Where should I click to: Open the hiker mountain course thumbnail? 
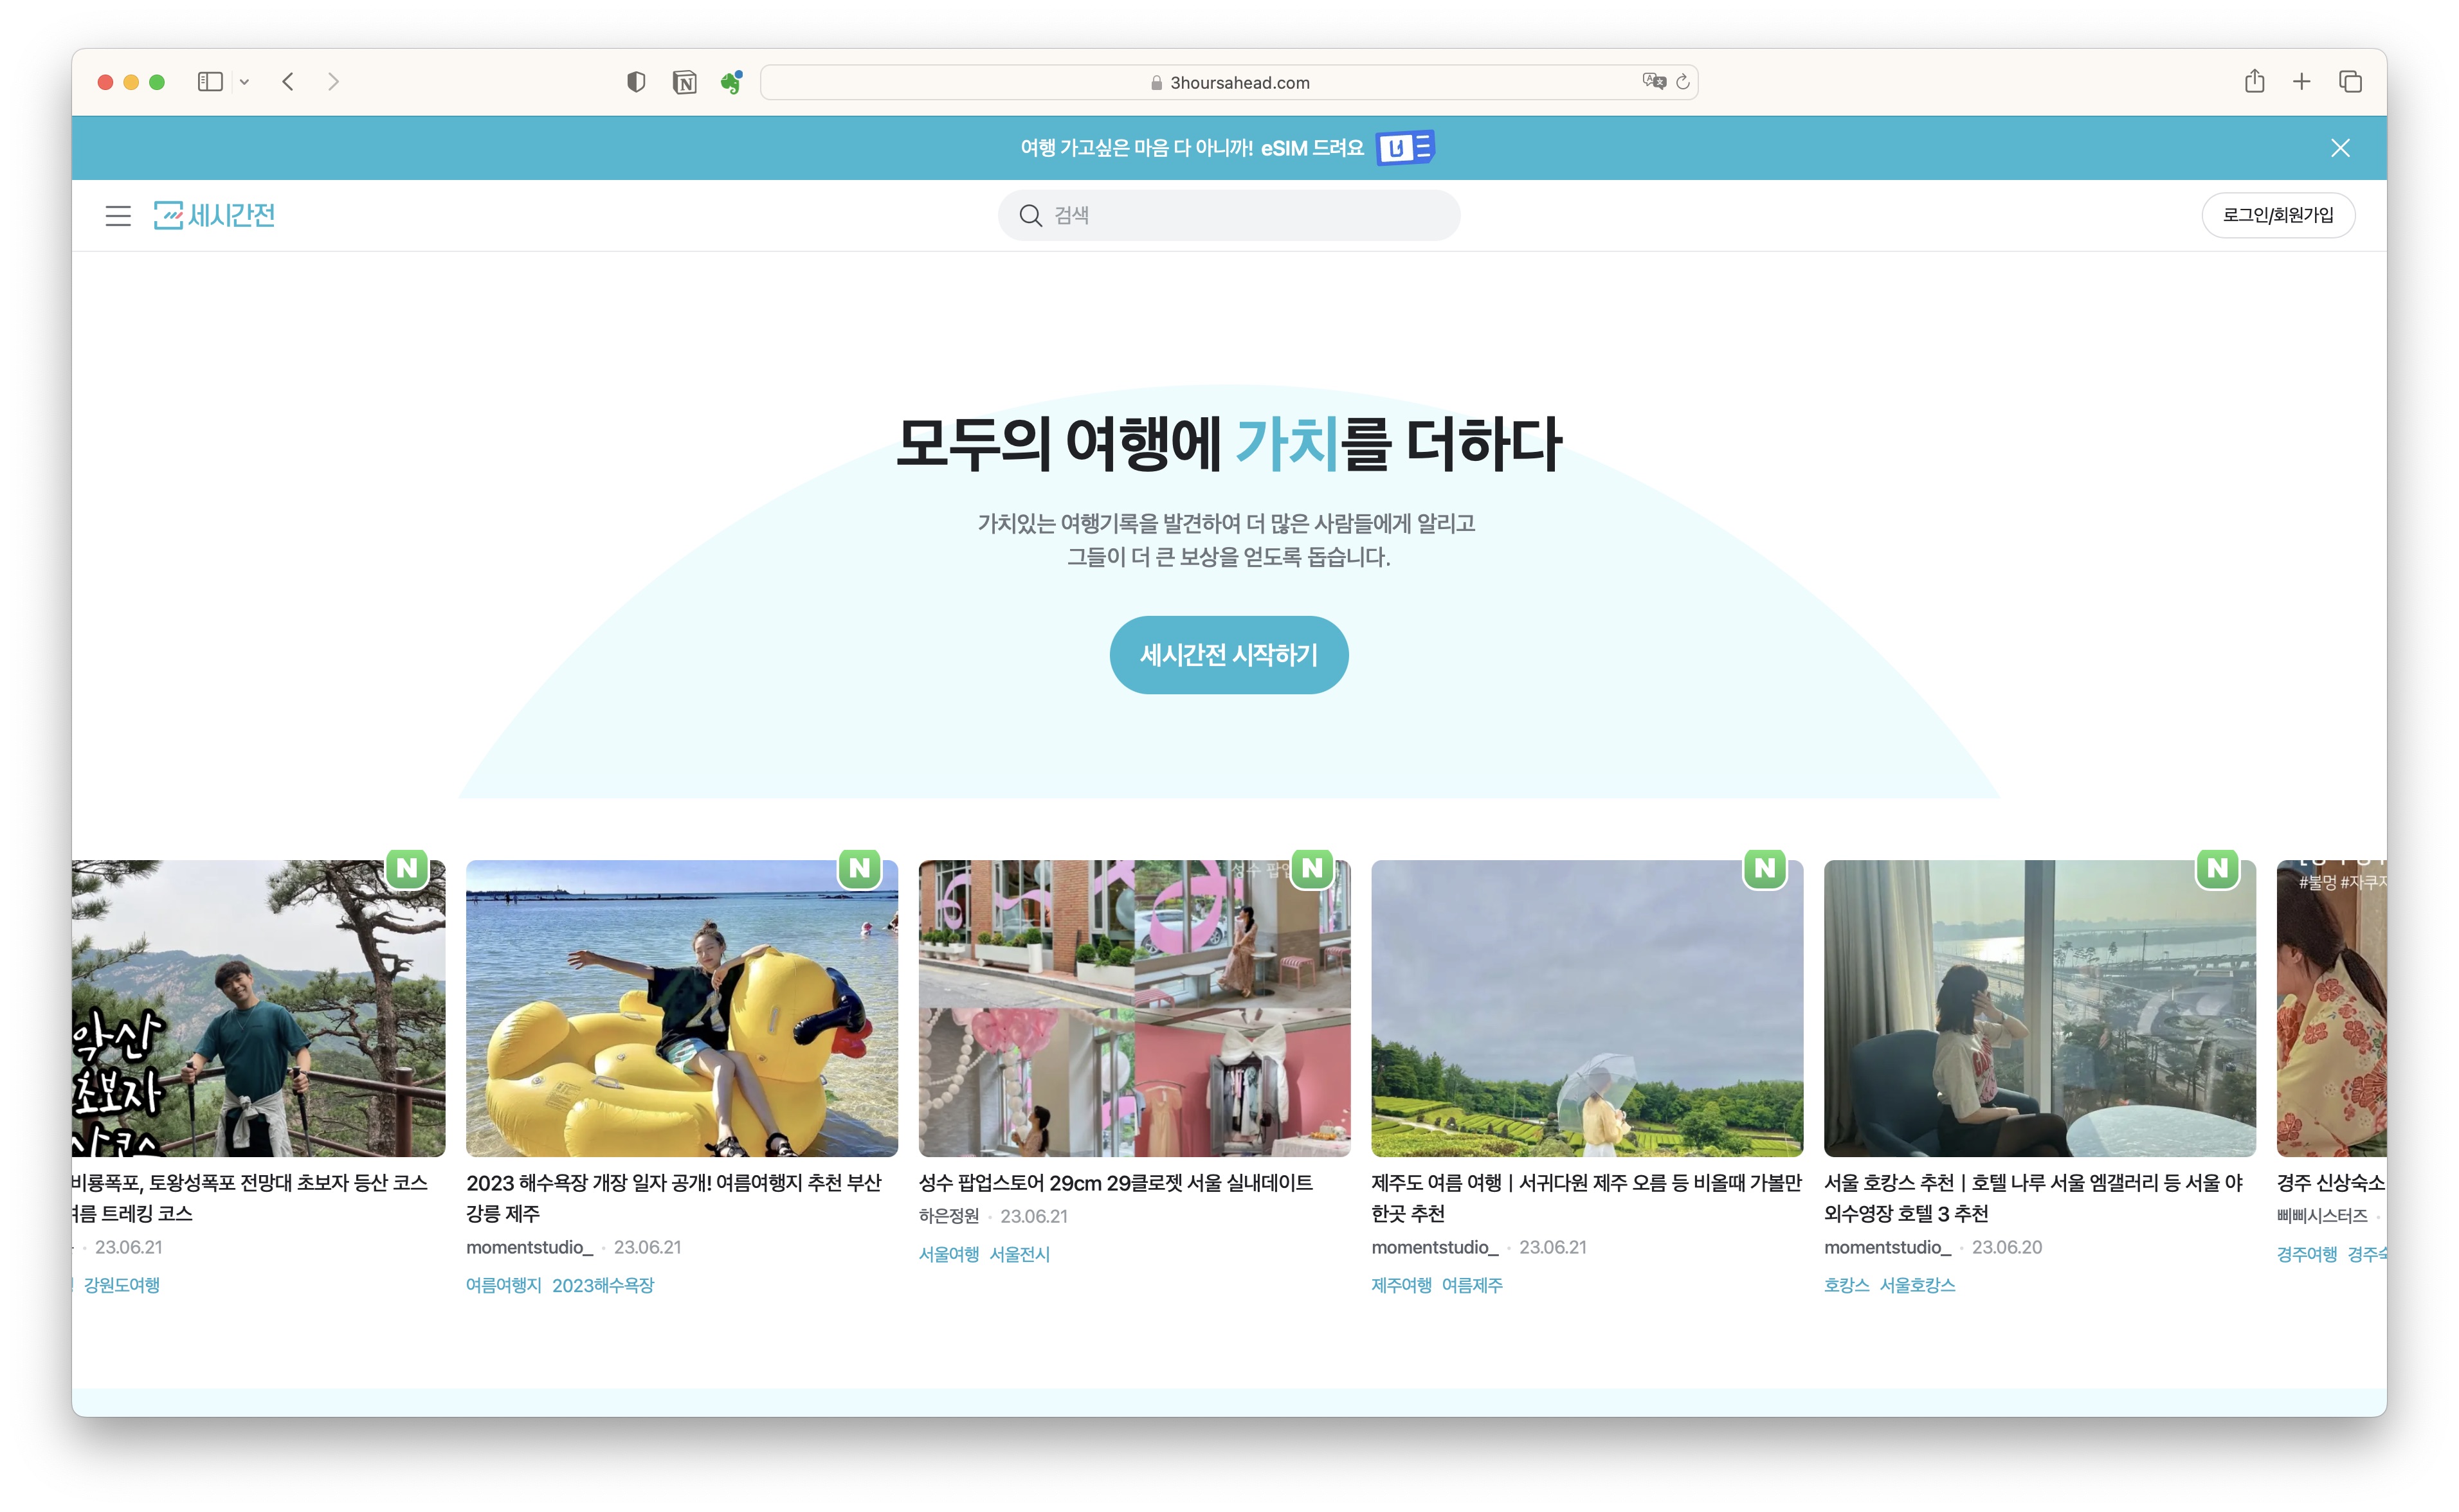pyautogui.click(x=258, y=1008)
